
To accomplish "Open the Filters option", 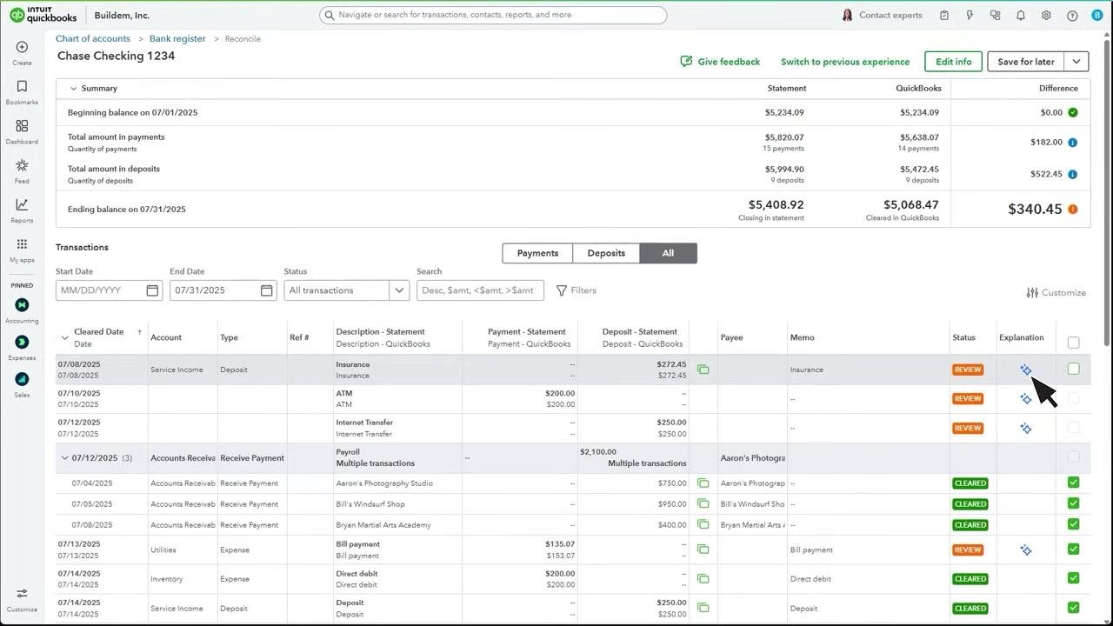I will tap(576, 290).
